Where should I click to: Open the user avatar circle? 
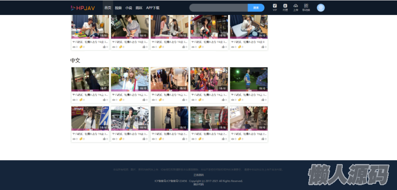(321, 8)
